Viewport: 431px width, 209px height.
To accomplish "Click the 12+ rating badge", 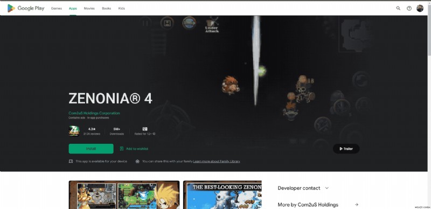I will point(145,129).
